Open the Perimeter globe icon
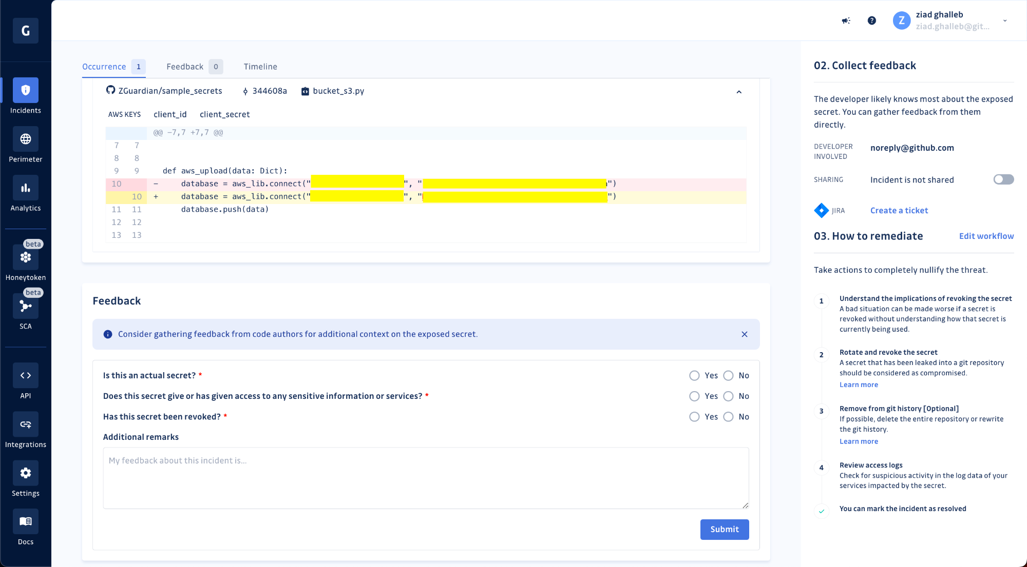Image resolution: width=1027 pixels, height=567 pixels. click(26, 139)
